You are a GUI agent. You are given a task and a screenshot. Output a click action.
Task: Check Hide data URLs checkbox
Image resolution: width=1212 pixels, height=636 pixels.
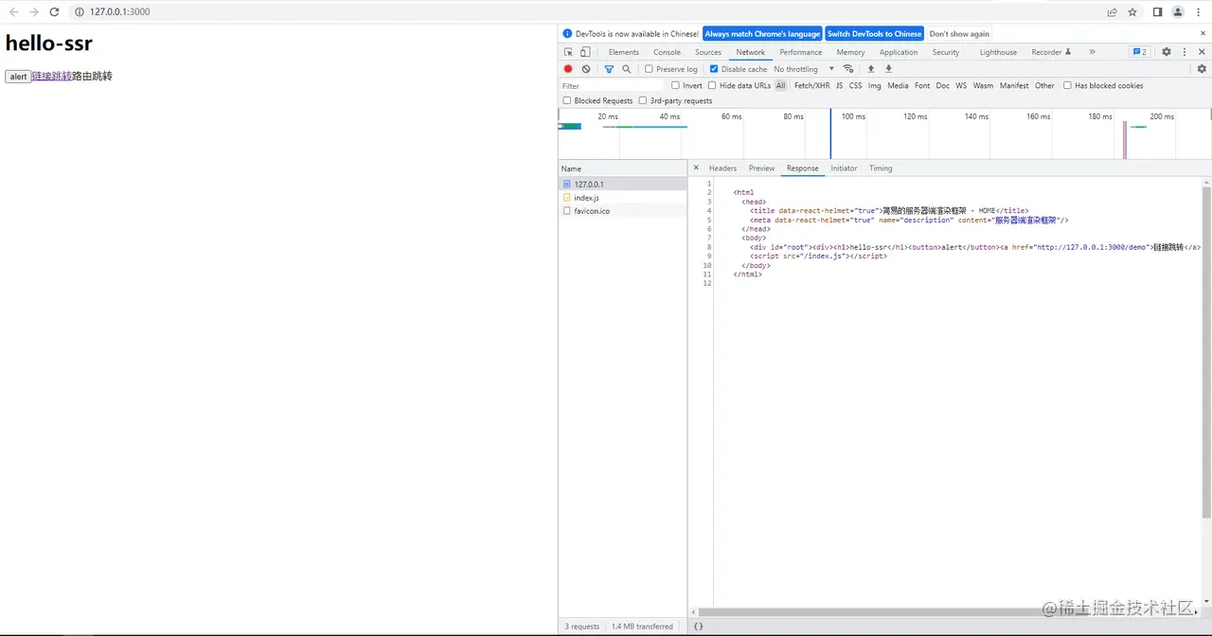[x=712, y=85]
